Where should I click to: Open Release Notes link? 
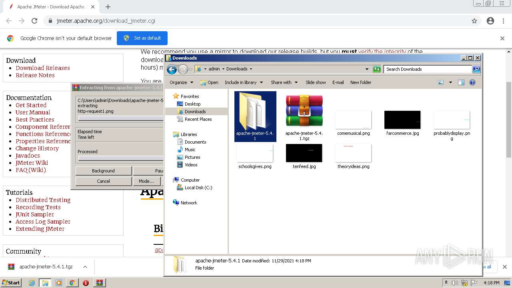coord(35,75)
